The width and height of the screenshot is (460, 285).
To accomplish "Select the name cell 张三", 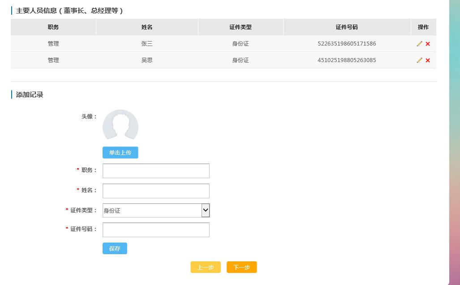I will (x=147, y=44).
